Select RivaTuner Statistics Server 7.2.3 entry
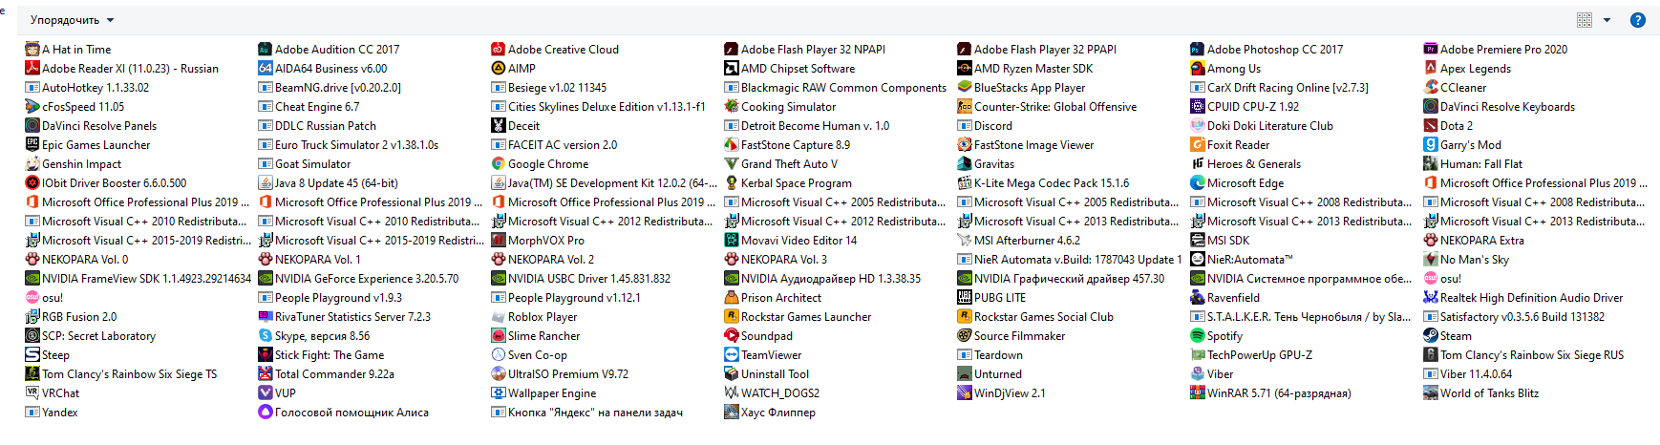The height and width of the screenshot is (445, 1660). 345,316
